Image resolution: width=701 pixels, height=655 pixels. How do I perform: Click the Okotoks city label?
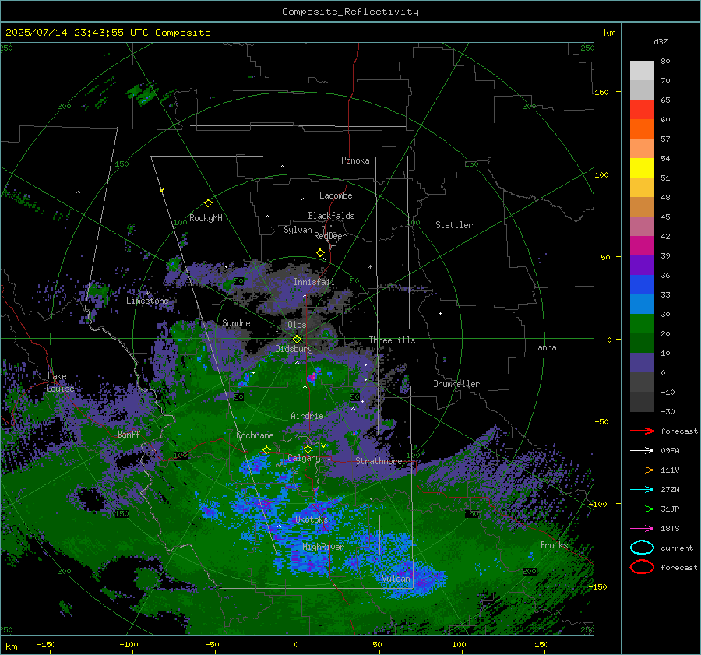pyautogui.click(x=312, y=519)
